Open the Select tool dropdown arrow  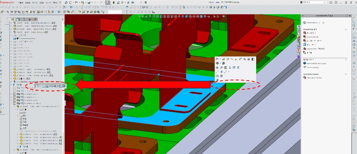[111, 2]
